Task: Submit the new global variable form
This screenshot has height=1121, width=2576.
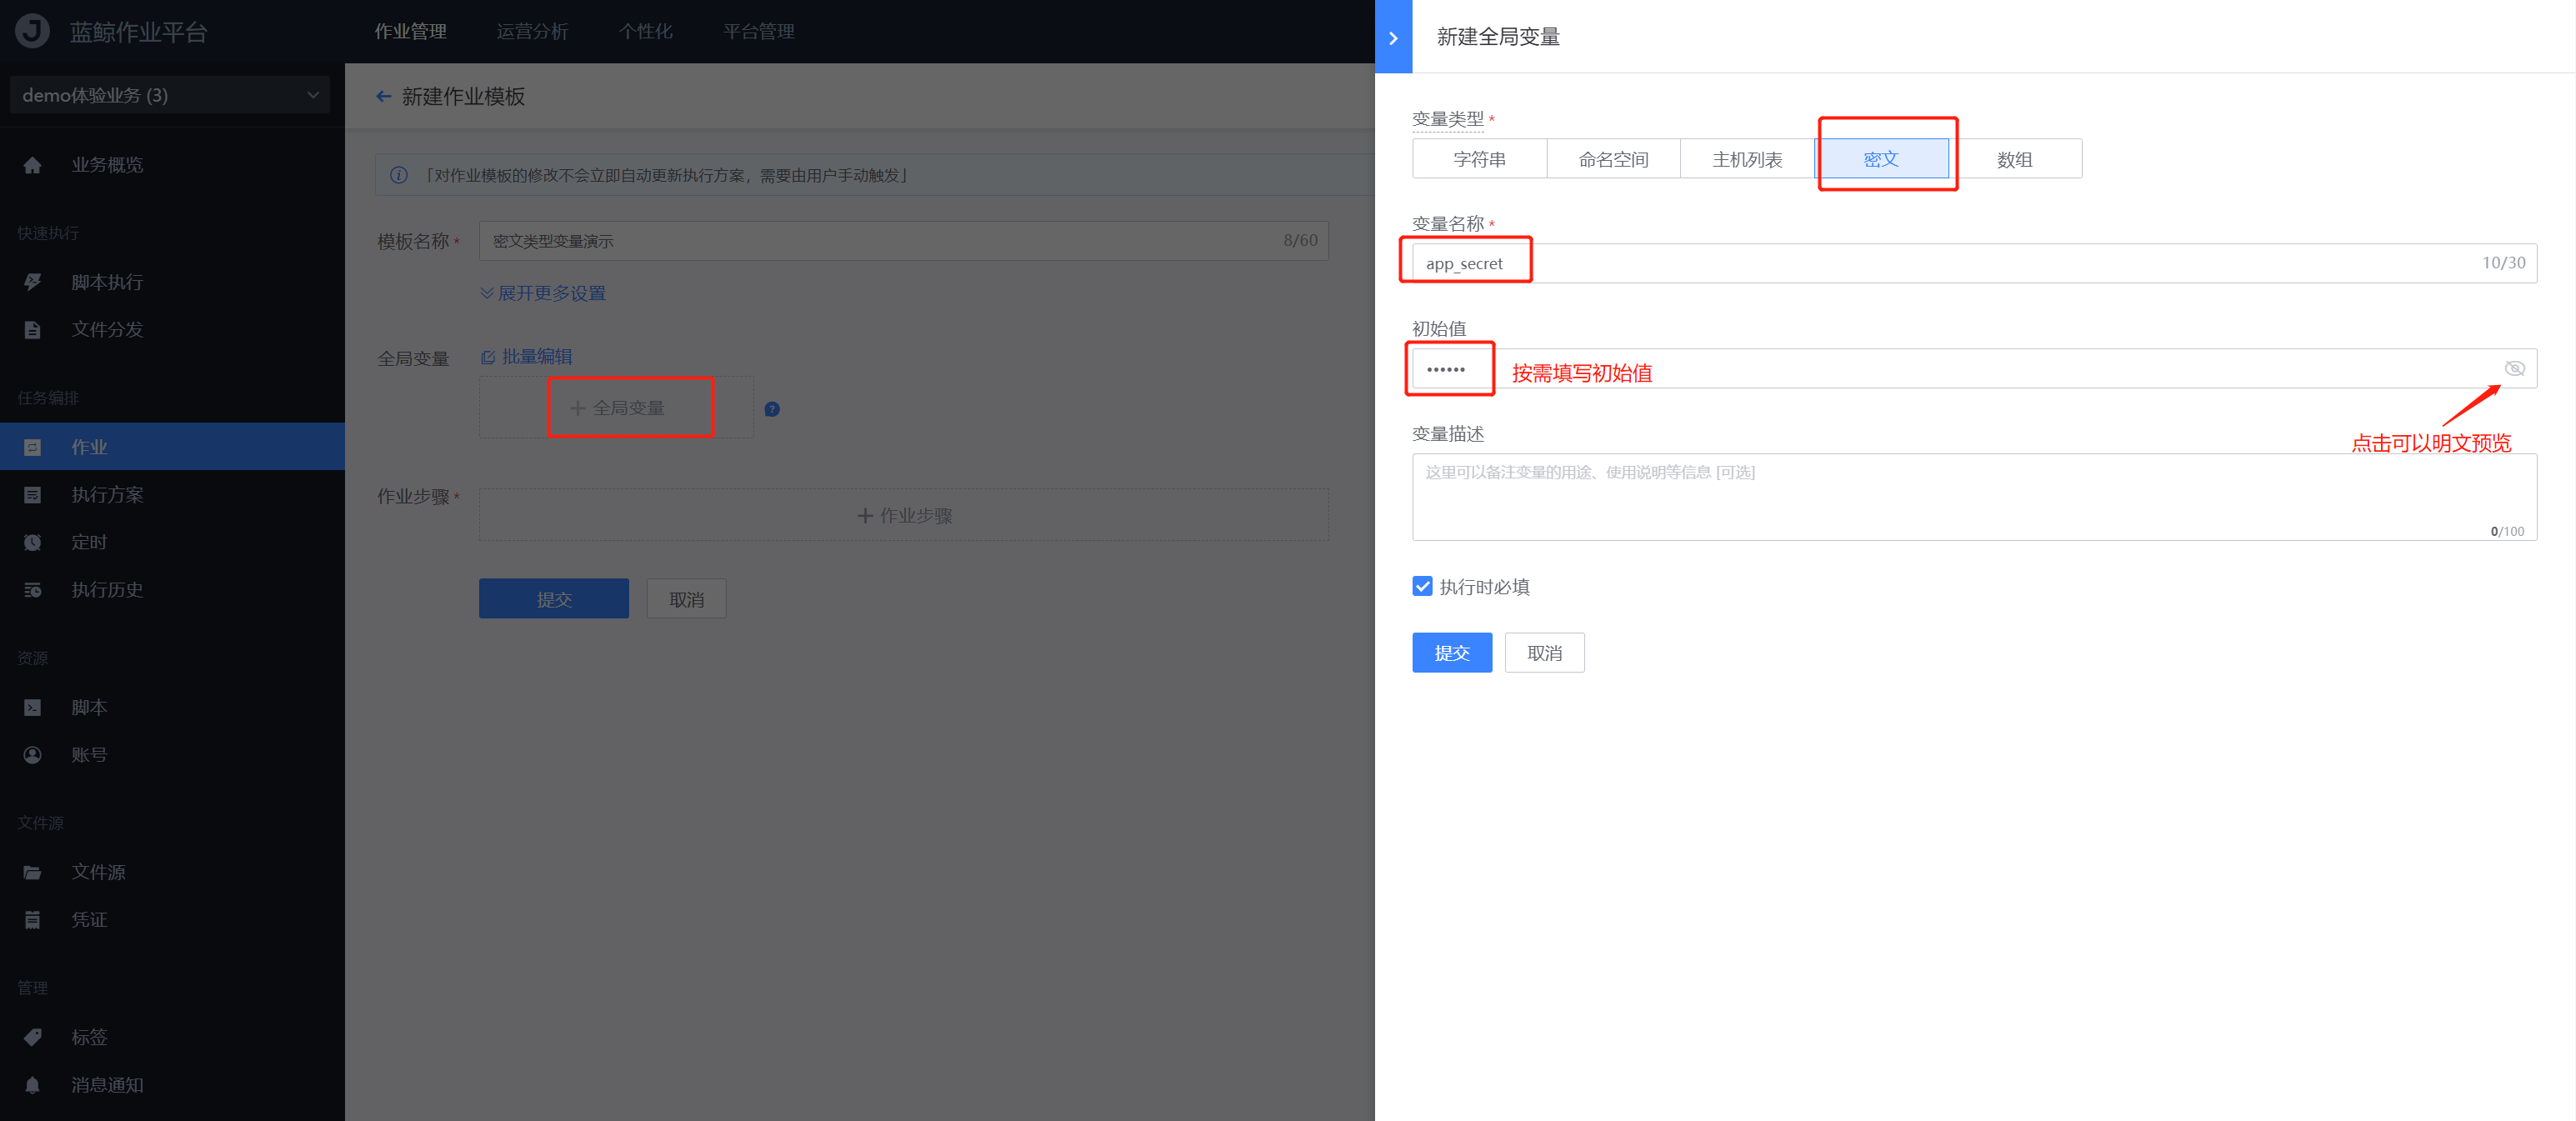Action: tap(1452, 653)
